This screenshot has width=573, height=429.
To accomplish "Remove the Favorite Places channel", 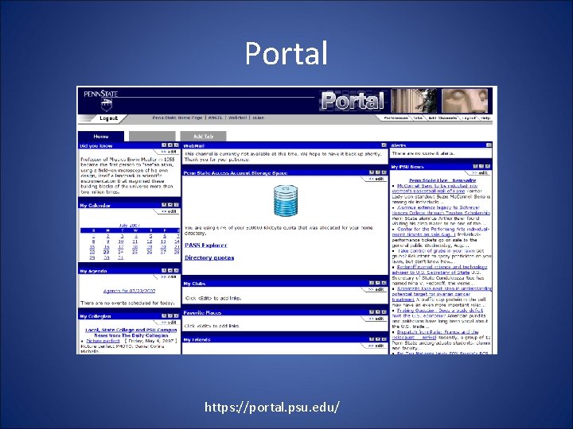I will (384, 312).
